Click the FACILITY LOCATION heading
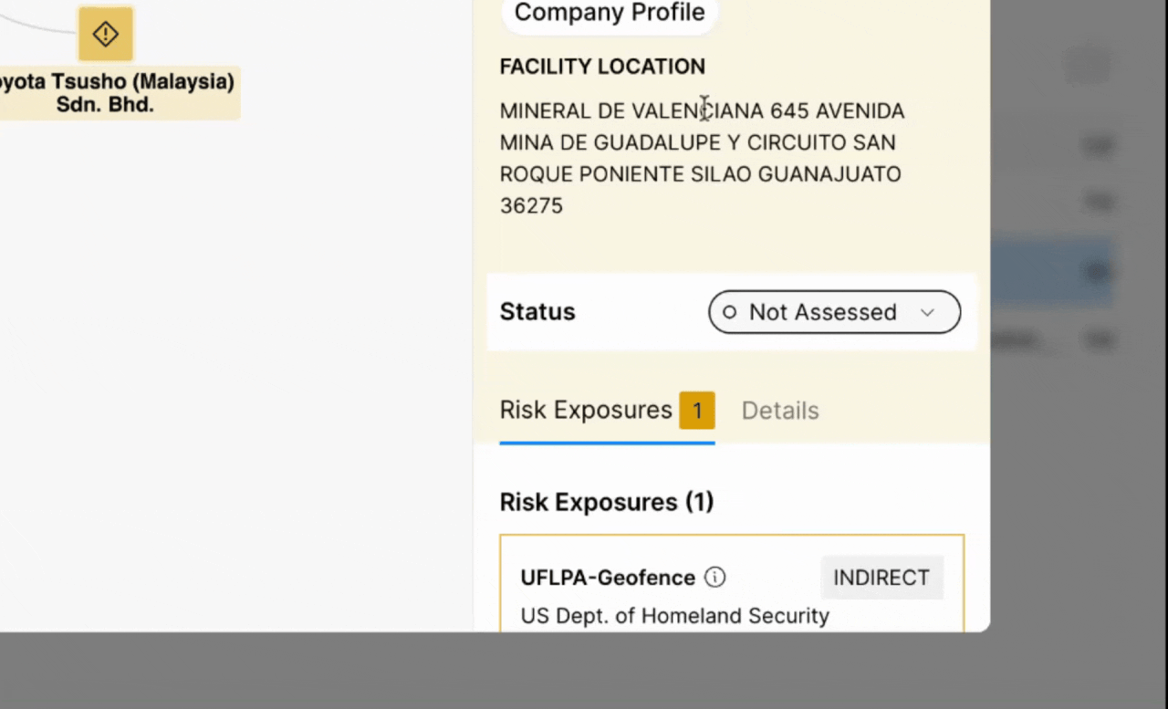This screenshot has height=709, width=1168. coord(602,67)
